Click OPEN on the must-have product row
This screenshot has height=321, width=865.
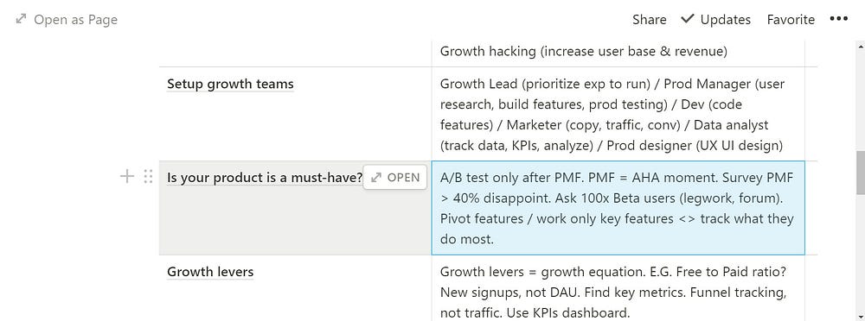point(395,177)
